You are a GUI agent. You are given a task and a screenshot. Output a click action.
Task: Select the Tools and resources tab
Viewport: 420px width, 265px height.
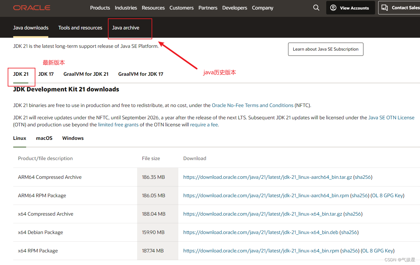pyautogui.click(x=80, y=28)
